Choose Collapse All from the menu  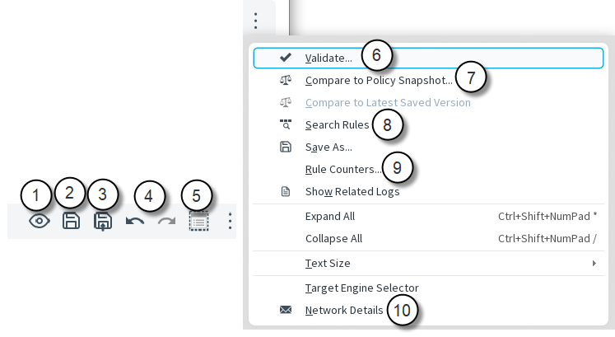coord(333,239)
